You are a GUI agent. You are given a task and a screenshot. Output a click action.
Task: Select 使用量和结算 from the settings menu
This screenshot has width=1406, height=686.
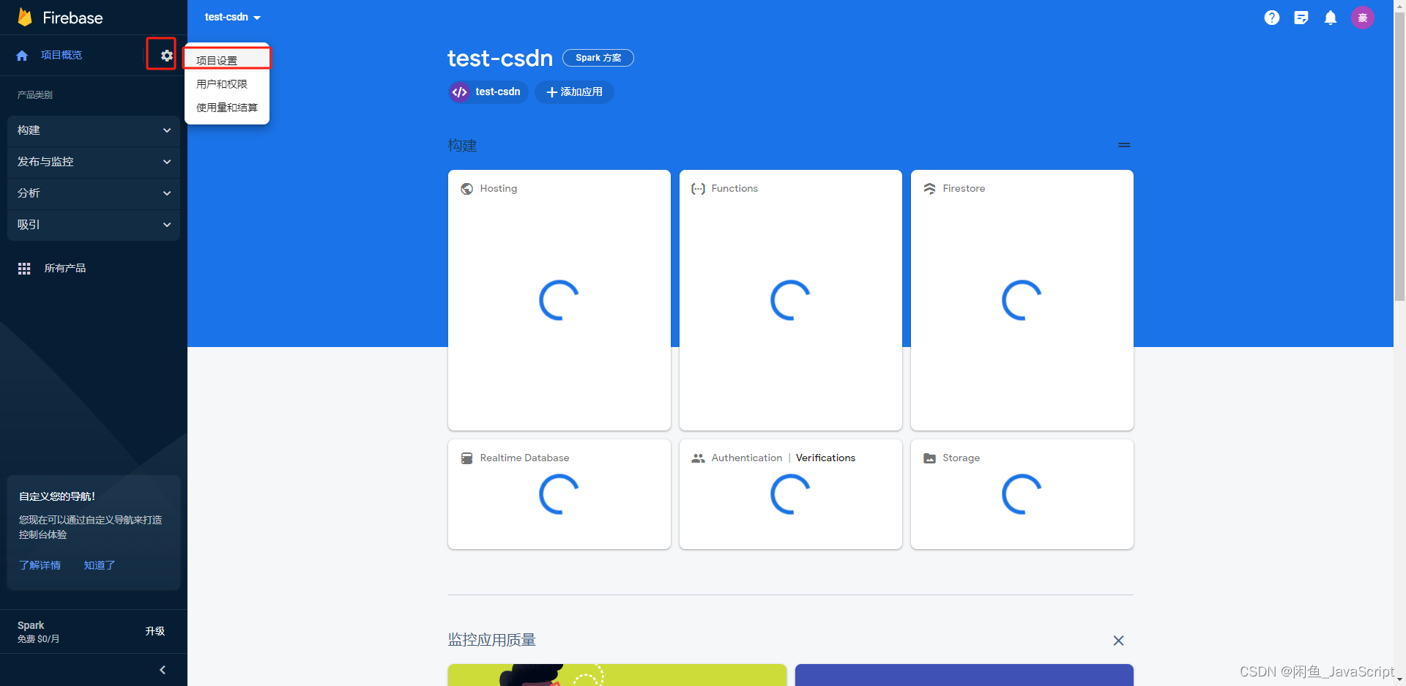click(227, 108)
